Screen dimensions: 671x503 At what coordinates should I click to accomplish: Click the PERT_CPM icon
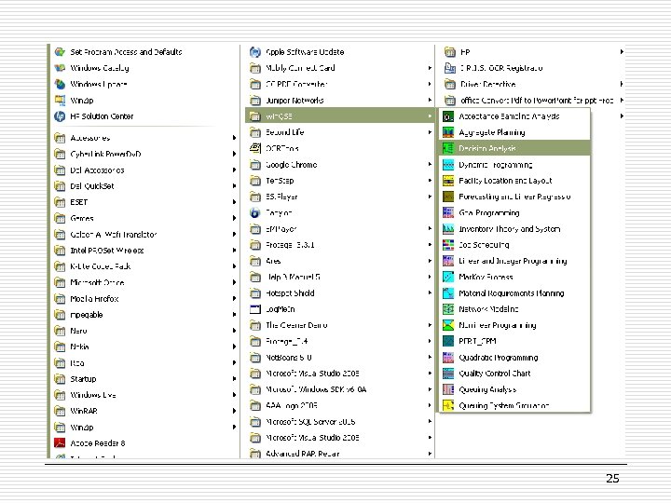[x=449, y=341]
